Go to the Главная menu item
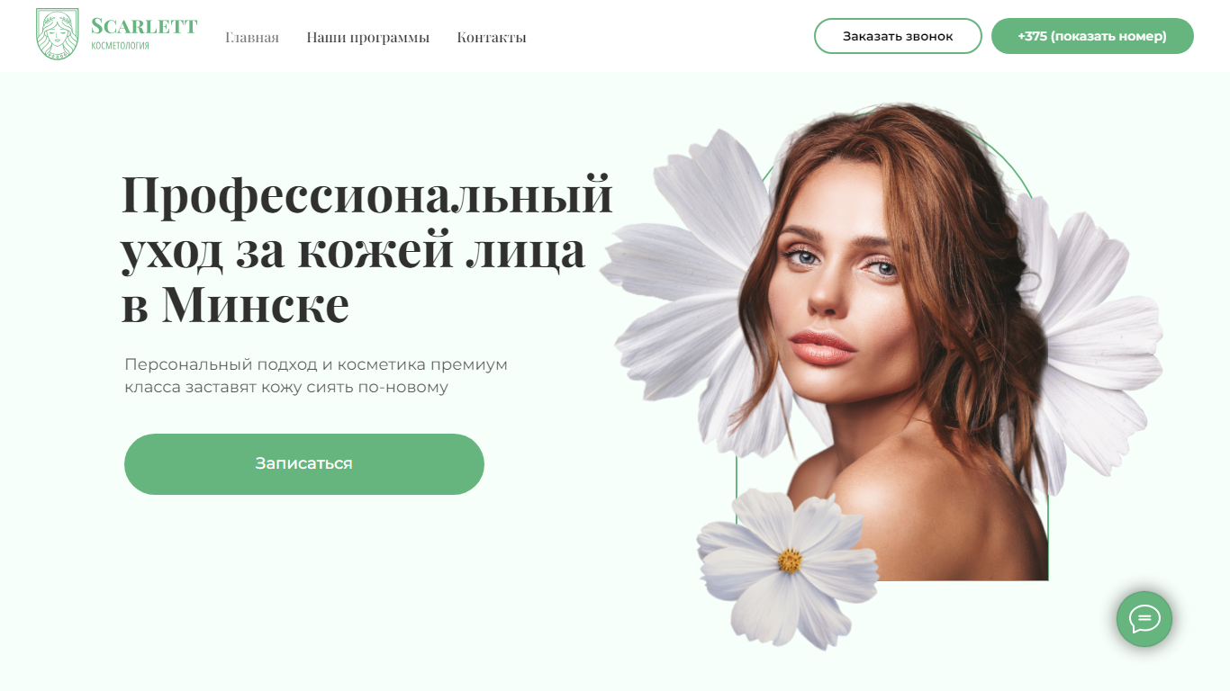This screenshot has width=1230, height=691. [x=252, y=37]
